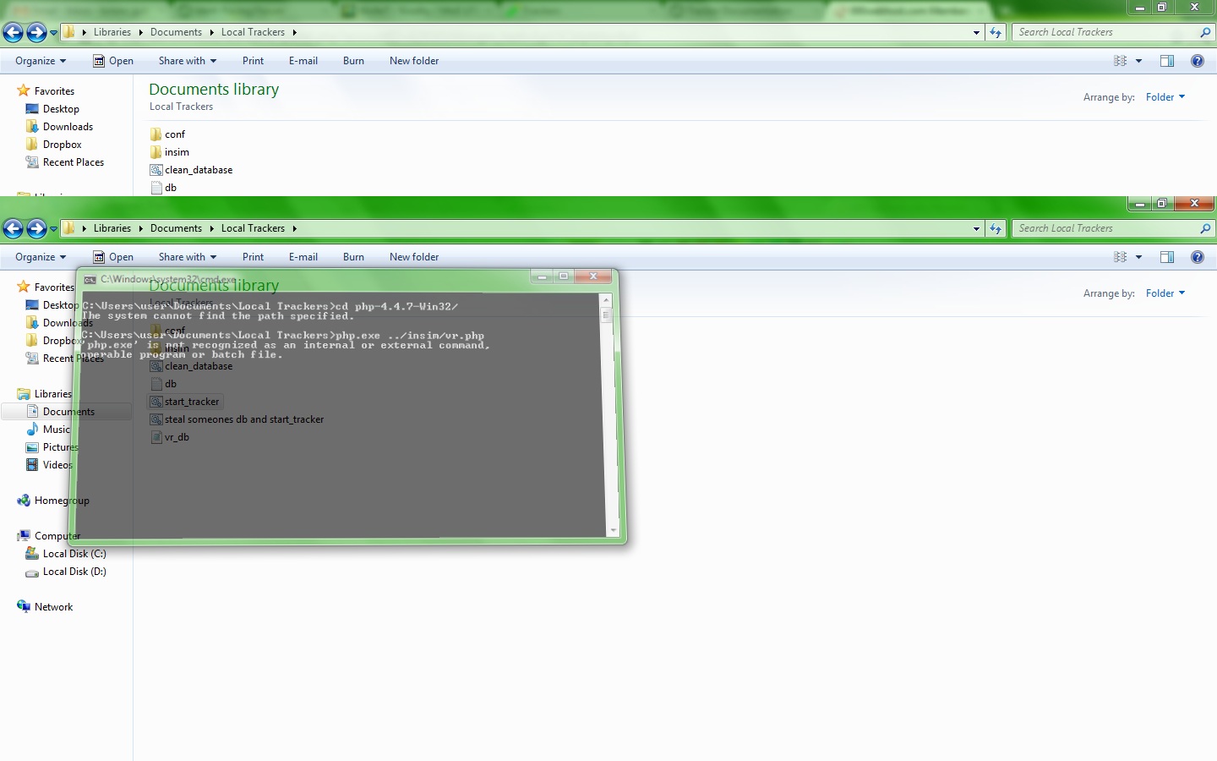This screenshot has width=1217, height=761.
Task: Select Homegroup in the navigation pane
Action: pos(53,501)
